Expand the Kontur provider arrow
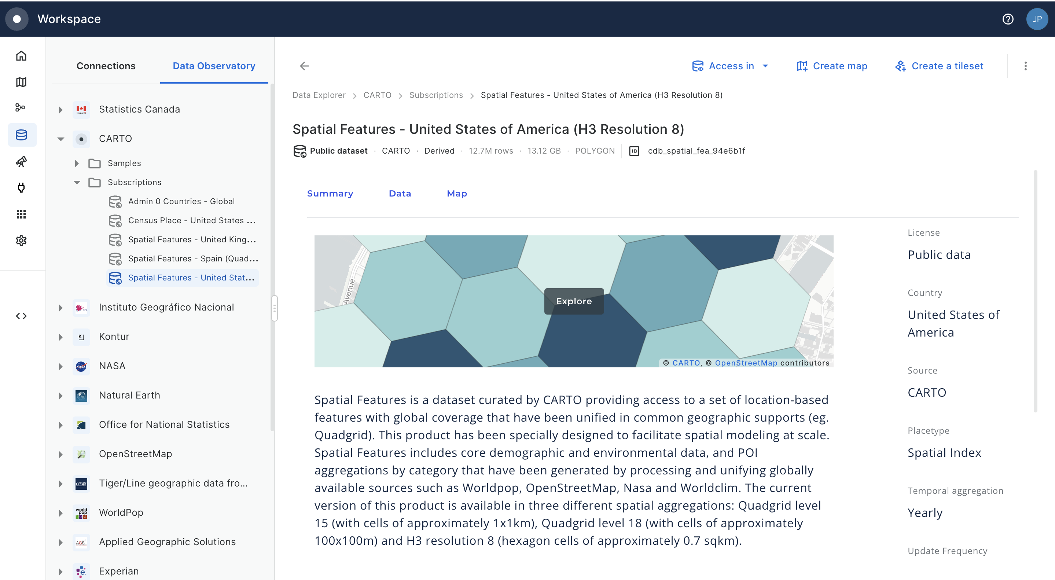The image size is (1055, 580). [60, 337]
